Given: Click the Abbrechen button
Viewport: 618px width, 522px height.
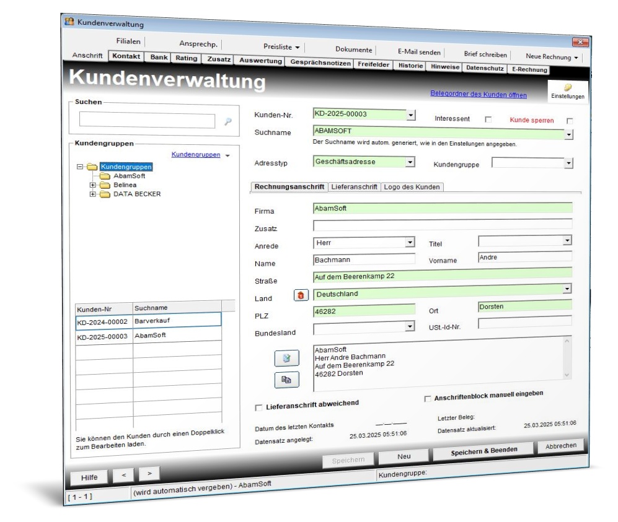Looking at the screenshot, I should coord(561,446).
